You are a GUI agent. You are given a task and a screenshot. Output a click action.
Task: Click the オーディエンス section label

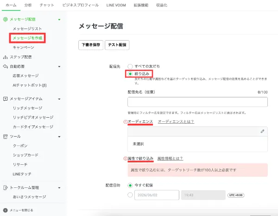[140, 122]
